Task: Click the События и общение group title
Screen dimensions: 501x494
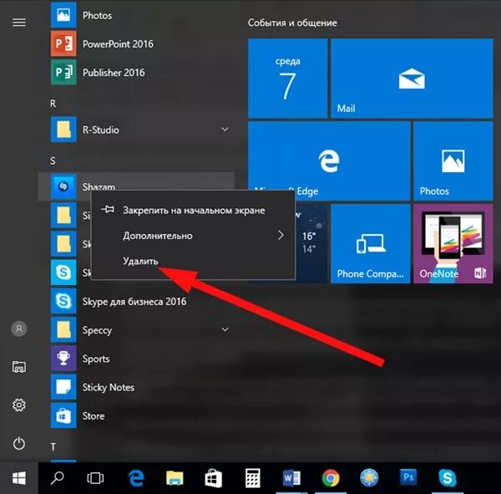Action: click(292, 23)
